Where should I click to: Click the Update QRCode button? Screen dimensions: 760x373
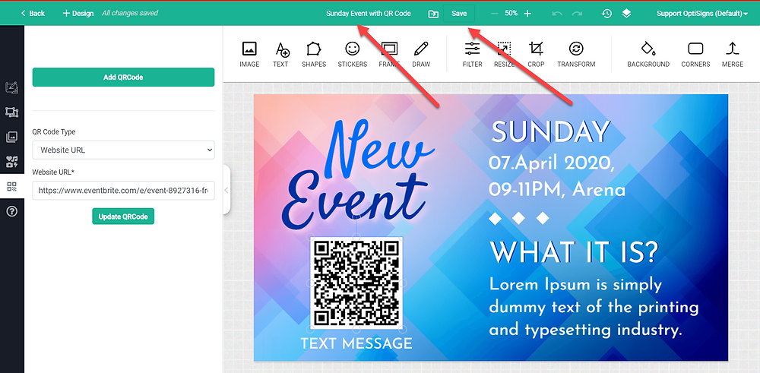pyautogui.click(x=123, y=217)
